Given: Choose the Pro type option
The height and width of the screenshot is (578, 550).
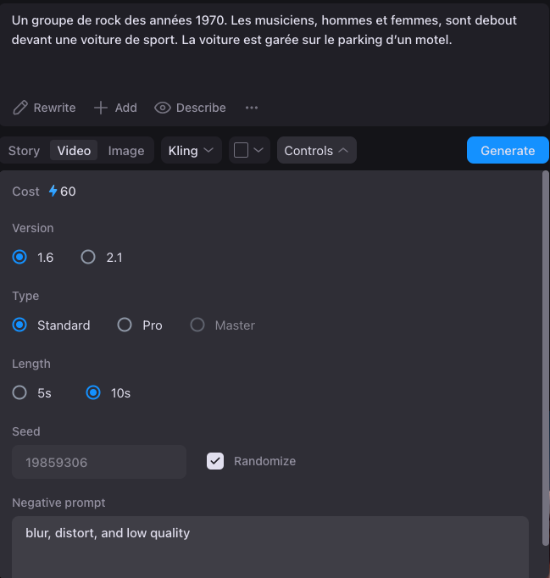Looking at the screenshot, I should pos(125,325).
